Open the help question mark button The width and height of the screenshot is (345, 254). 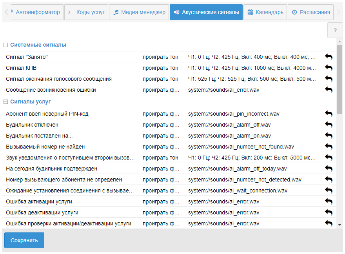point(335,30)
